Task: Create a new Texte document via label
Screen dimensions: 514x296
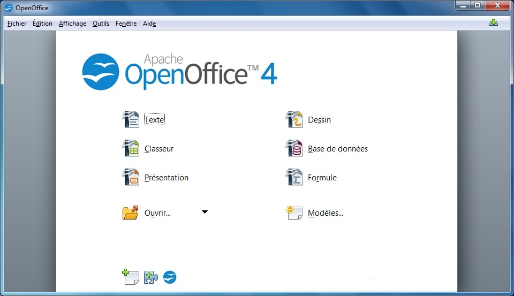Action: (154, 120)
